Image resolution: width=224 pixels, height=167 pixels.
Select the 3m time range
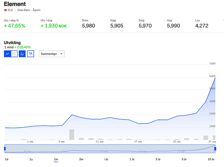click(x=81, y=159)
